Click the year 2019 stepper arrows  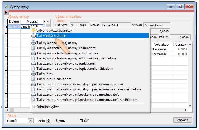point(49,120)
